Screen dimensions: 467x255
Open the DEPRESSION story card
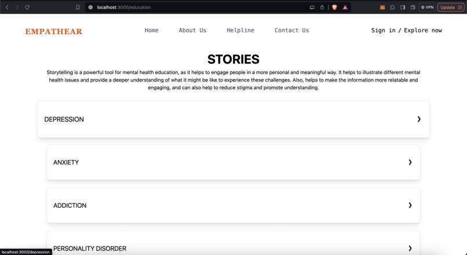pyautogui.click(x=233, y=119)
